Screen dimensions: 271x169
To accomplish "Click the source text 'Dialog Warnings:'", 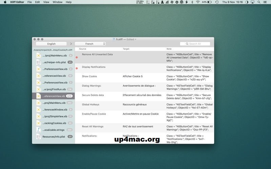I will coord(91,86).
